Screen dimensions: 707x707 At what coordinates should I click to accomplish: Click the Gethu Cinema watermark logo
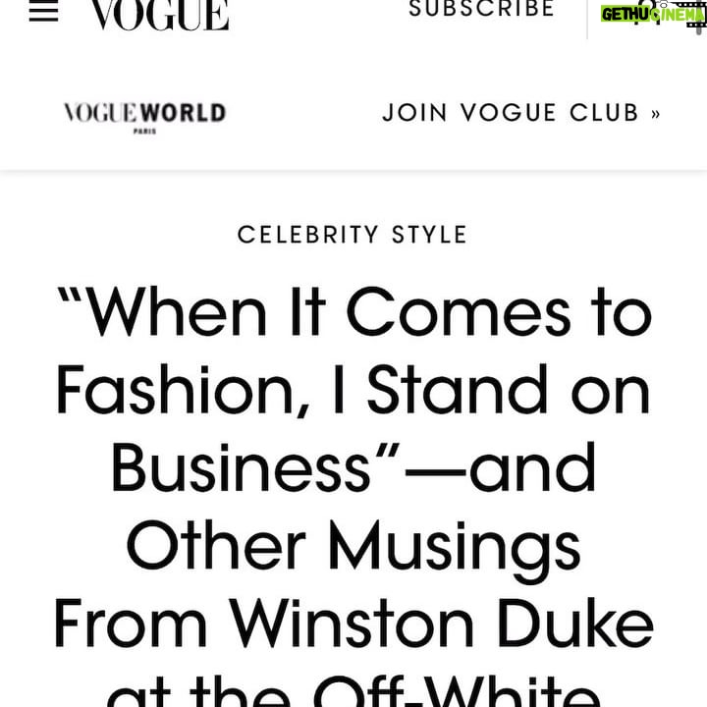653,15
